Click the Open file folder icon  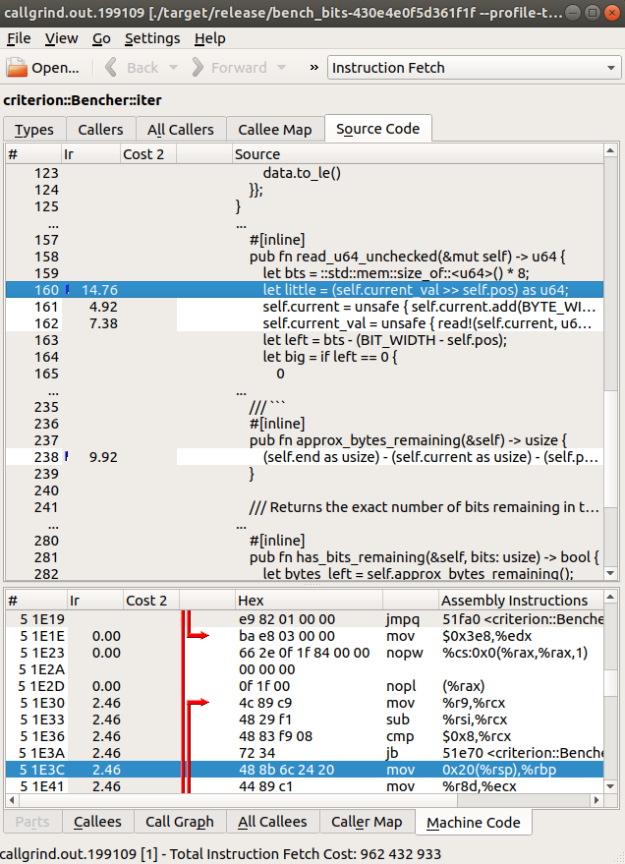[18, 68]
